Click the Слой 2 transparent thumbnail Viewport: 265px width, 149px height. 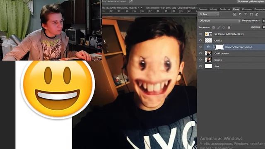[x=208, y=41]
